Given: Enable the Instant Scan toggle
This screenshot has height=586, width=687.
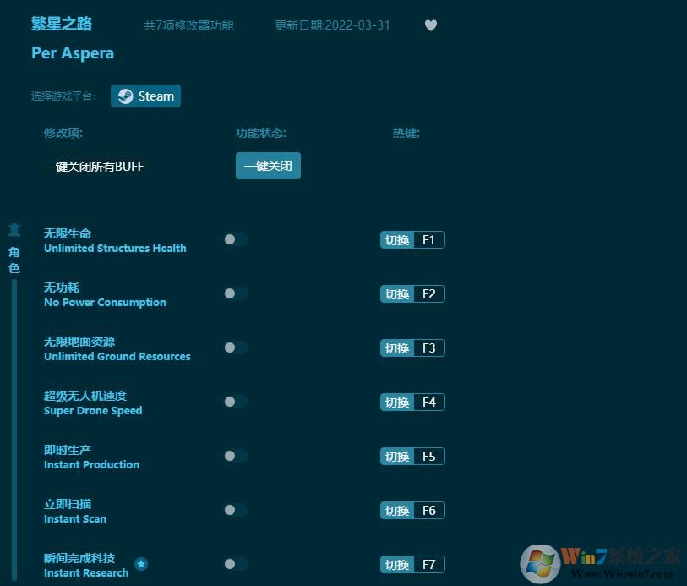Looking at the screenshot, I should (235, 510).
